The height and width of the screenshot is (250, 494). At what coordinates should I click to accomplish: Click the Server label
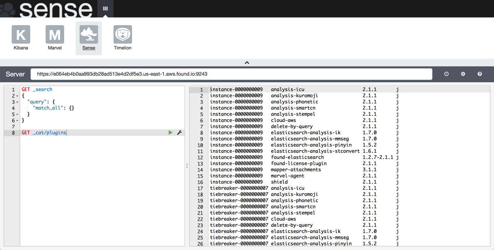pos(15,74)
